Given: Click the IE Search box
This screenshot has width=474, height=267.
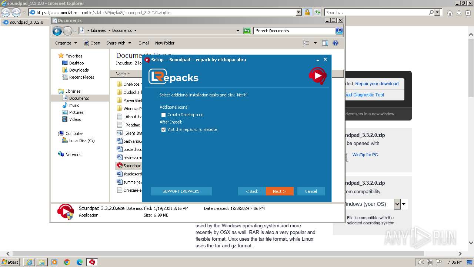Looking at the screenshot, I should 376,12.
